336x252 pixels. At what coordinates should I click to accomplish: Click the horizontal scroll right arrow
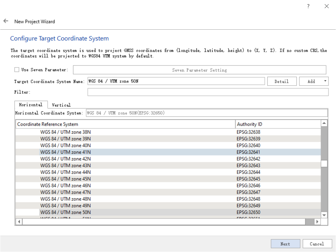click(317, 222)
